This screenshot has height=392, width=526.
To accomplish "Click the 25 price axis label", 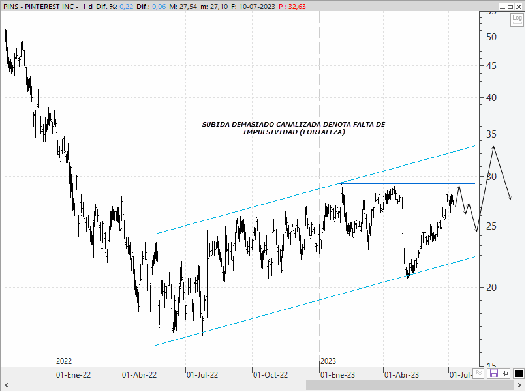I will point(491,226).
